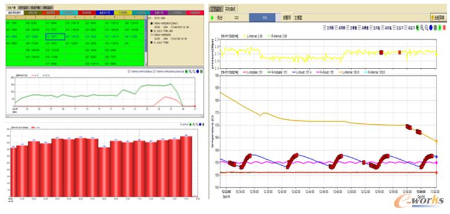Image resolution: width=450 pixels, height=214 pixels.
Task: Select the arrow cursor tool in right chart toolbar
Action: click(418, 28)
